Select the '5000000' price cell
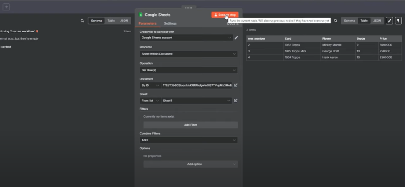This screenshot has height=187, width=405. click(390, 45)
